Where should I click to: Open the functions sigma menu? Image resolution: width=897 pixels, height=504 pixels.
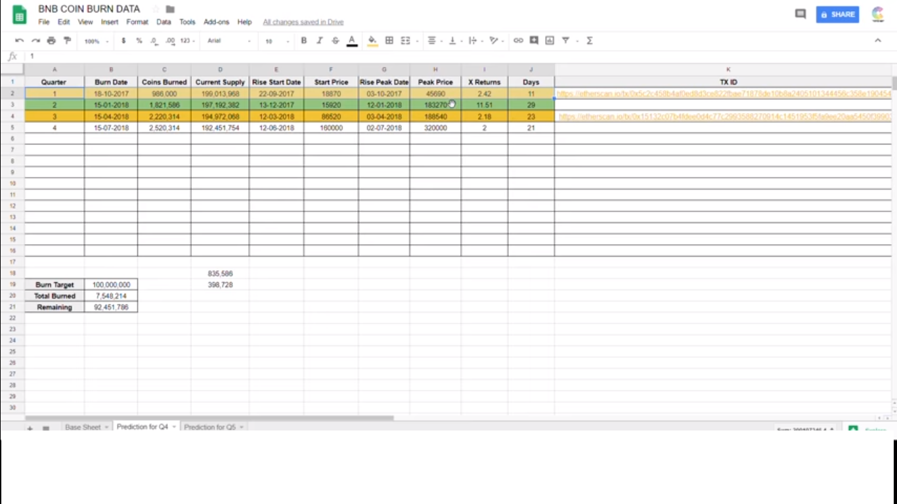pos(590,41)
